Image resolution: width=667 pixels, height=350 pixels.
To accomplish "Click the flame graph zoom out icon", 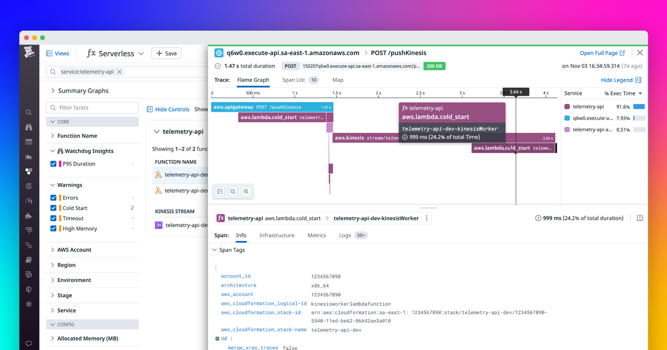I will pyautogui.click(x=233, y=191).
